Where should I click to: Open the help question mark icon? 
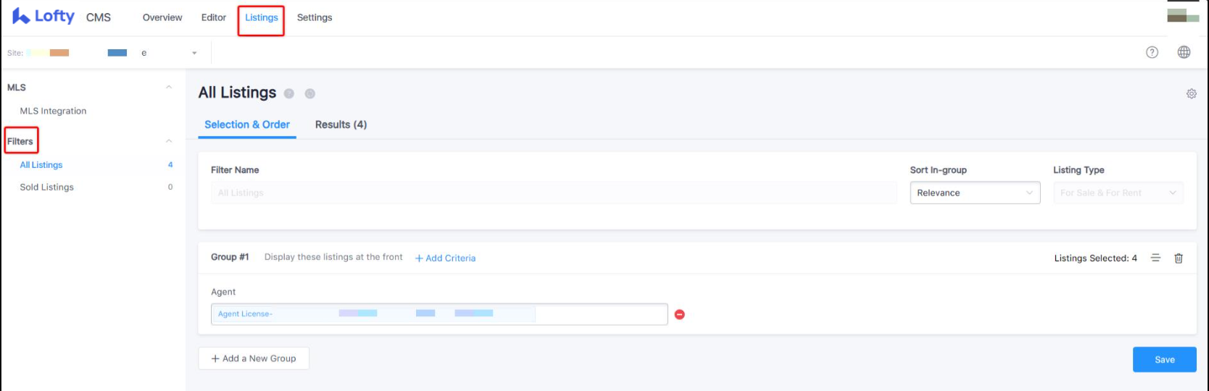(1152, 52)
